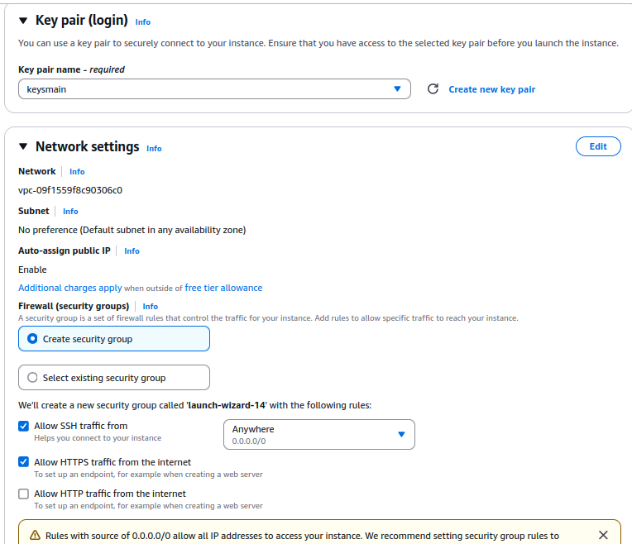Screen dimensions: 632x544
Task: Open the Additional charges apply link
Action: pyautogui.click(x=70, y=288)
